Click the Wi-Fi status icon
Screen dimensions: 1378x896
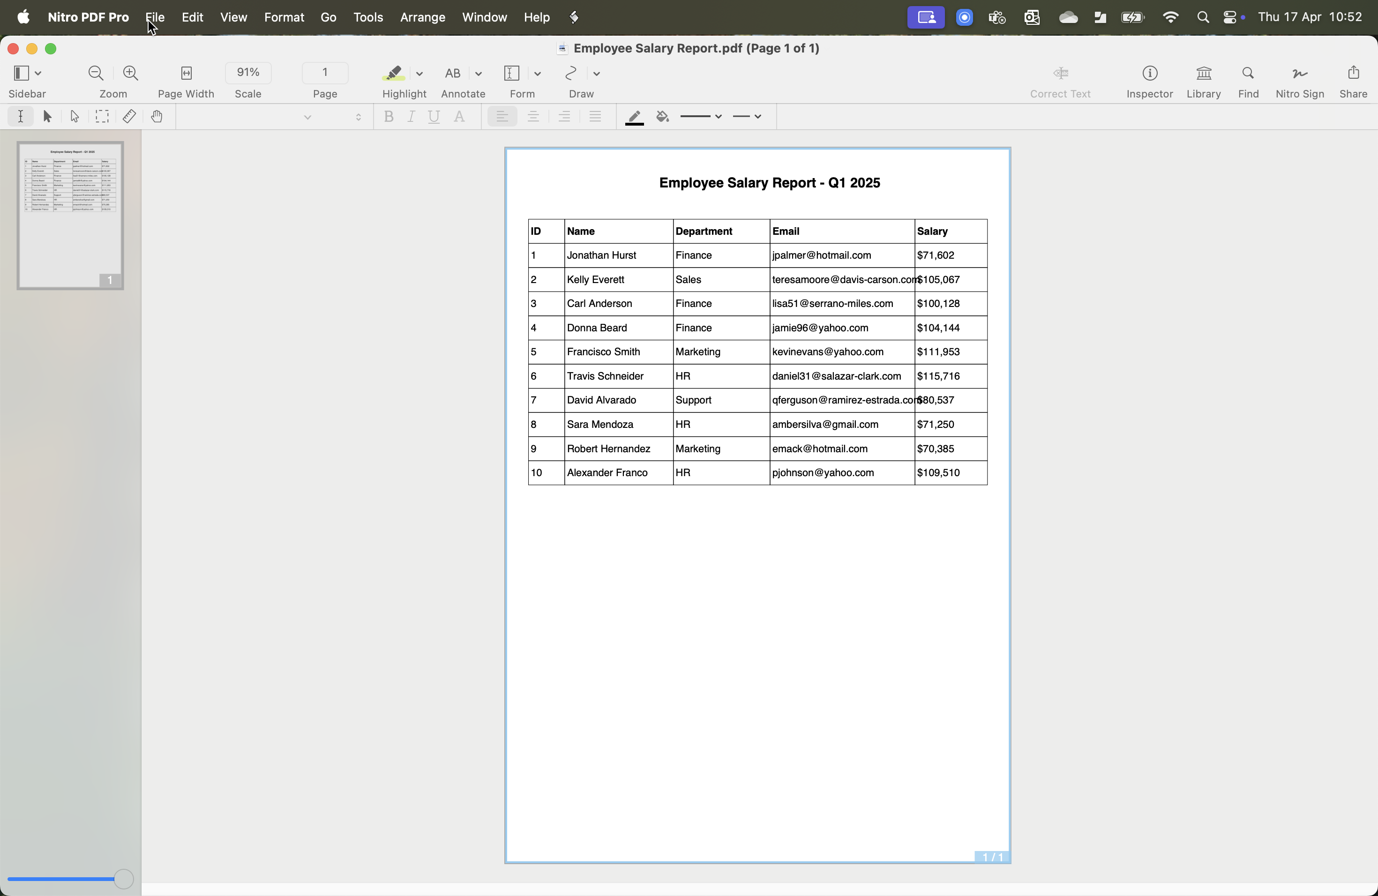(x=1170, y=17)
